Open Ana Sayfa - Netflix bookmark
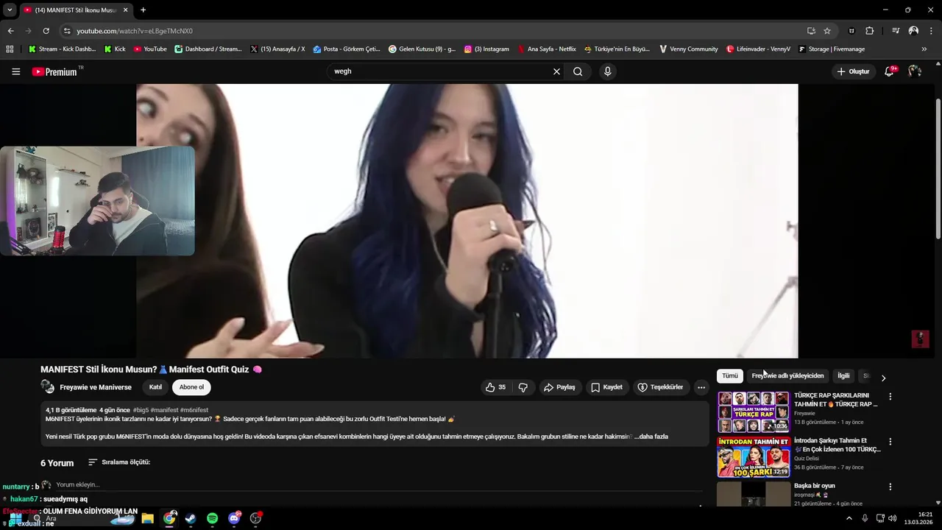The height and width of the screenshot is (530, 942). (546, 49)
